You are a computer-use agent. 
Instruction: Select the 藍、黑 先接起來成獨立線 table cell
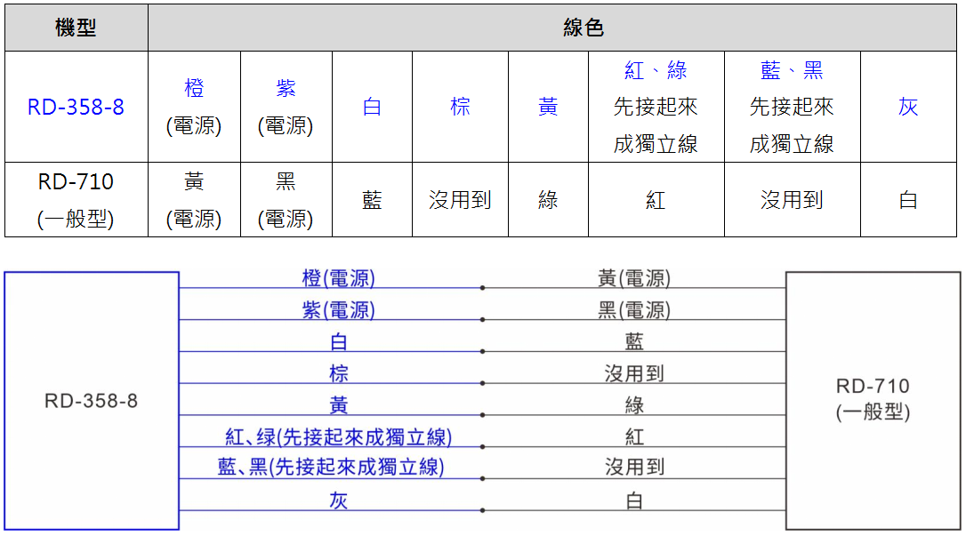(793, 107)
